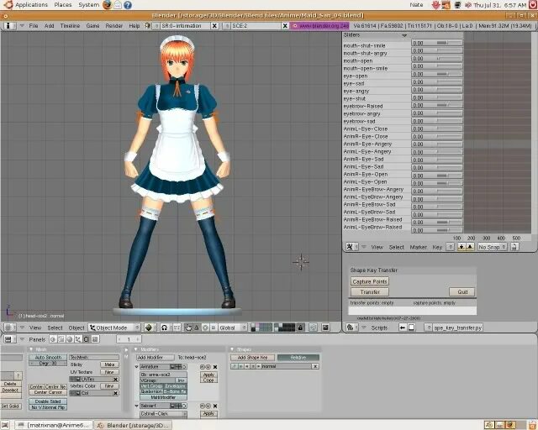
Task: Select the translate manipulator triangle icon
Action: [x=197, y=328]
